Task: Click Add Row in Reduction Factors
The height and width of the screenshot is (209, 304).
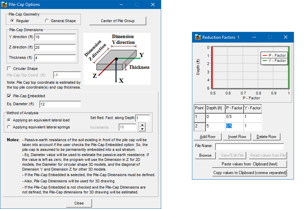Action: pos(208,137)
